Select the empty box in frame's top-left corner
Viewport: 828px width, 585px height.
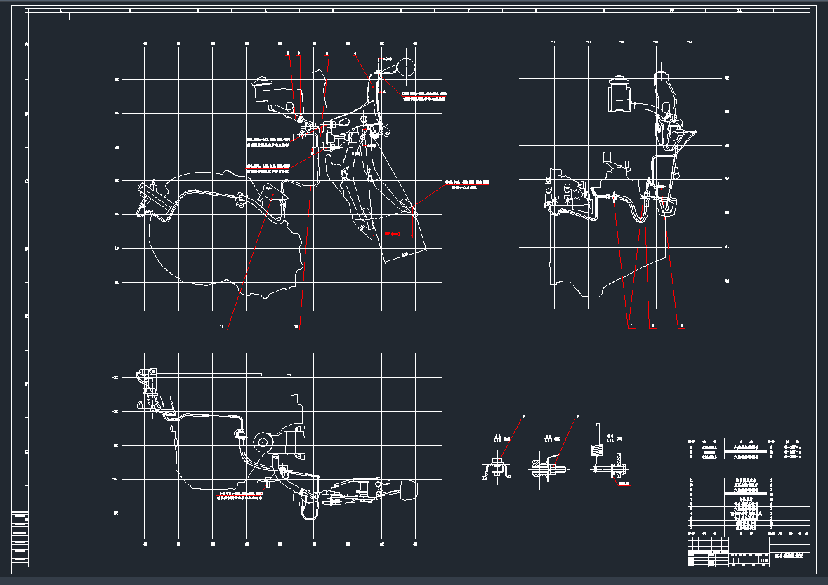pyautogui.click(x=49, y=17)
